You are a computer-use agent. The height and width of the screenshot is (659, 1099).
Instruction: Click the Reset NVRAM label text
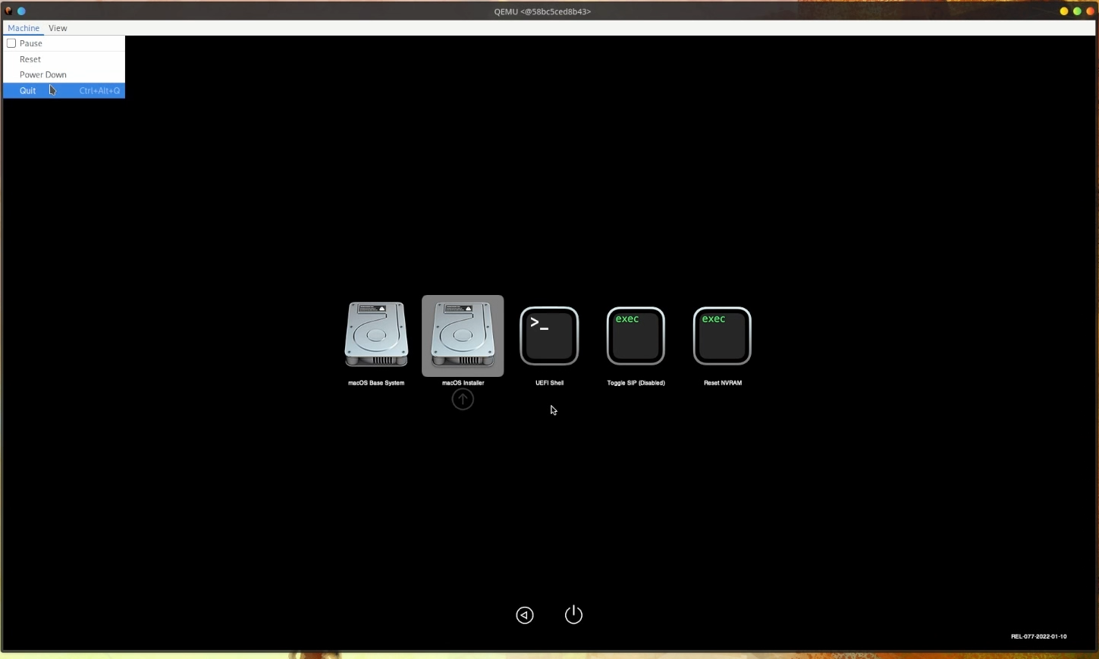click(x=723, y=383)
